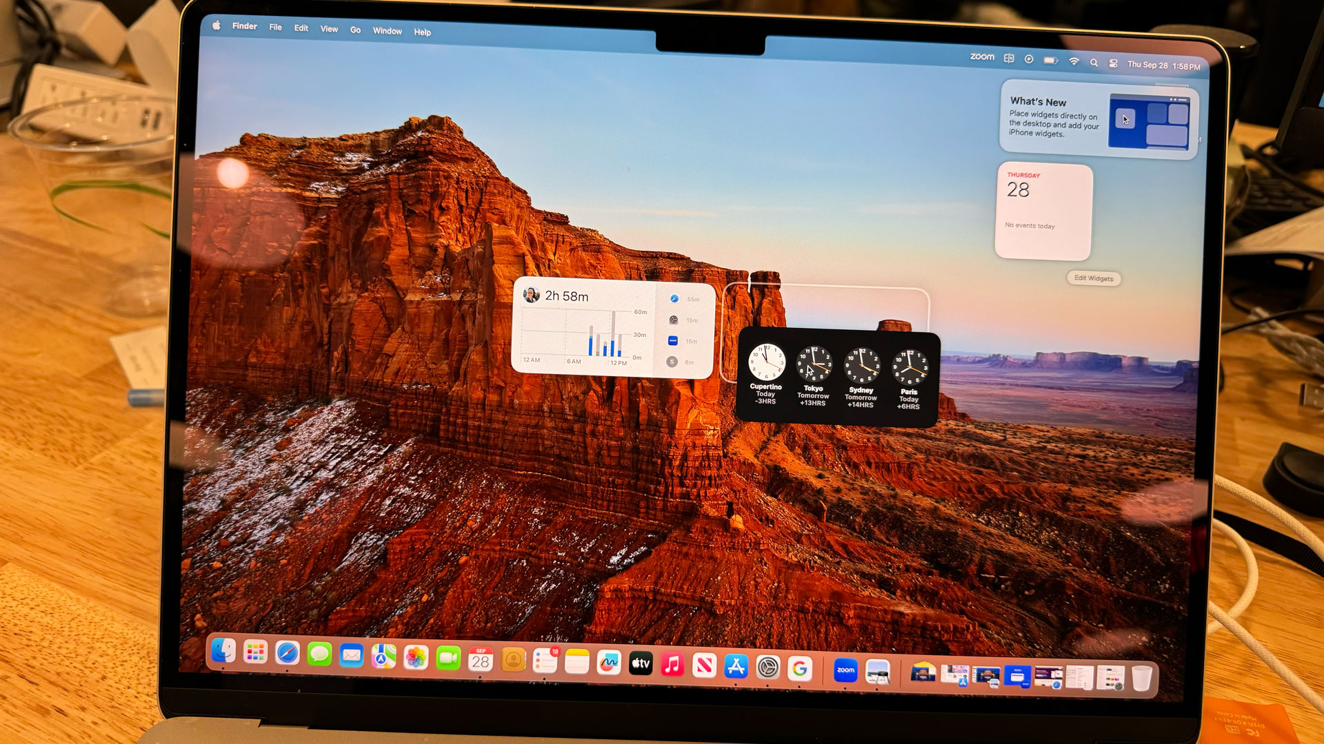The image size is (1324, 744).
Task: Open Mail app in the Dock
Action: [352, 655]
